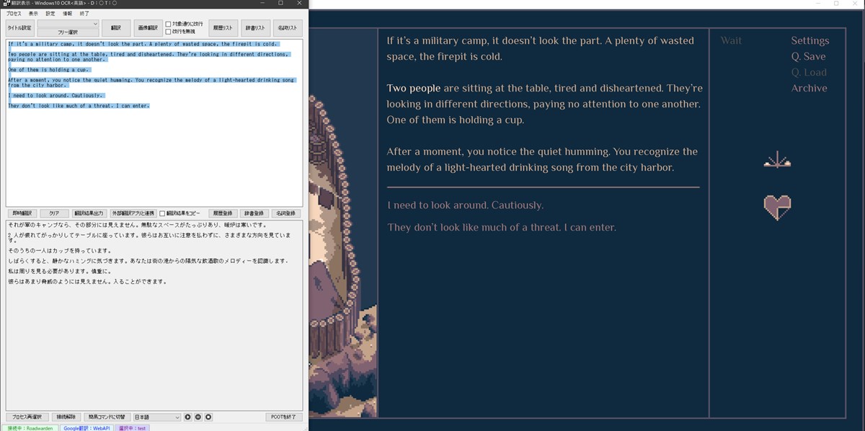Choose 'They don't look like much of a threat'
Viewport: 865px width, 431px height.
[502, 228]
